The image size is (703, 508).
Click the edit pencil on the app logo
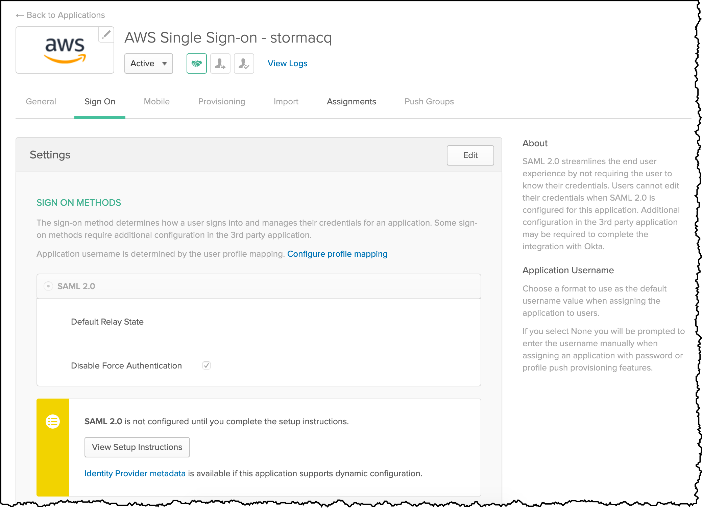click(x=106, y=34)
